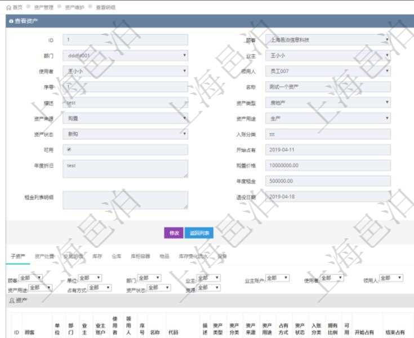Switch to the 仓库 tab
Screen dimensions: 414x338
point(117,256)
